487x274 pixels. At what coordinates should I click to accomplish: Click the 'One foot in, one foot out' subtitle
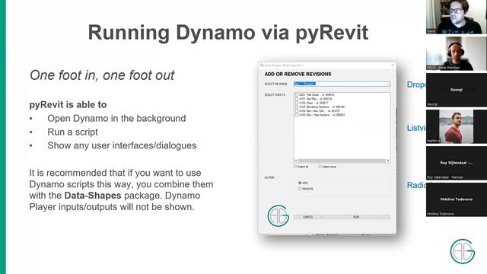click(102, 75)
